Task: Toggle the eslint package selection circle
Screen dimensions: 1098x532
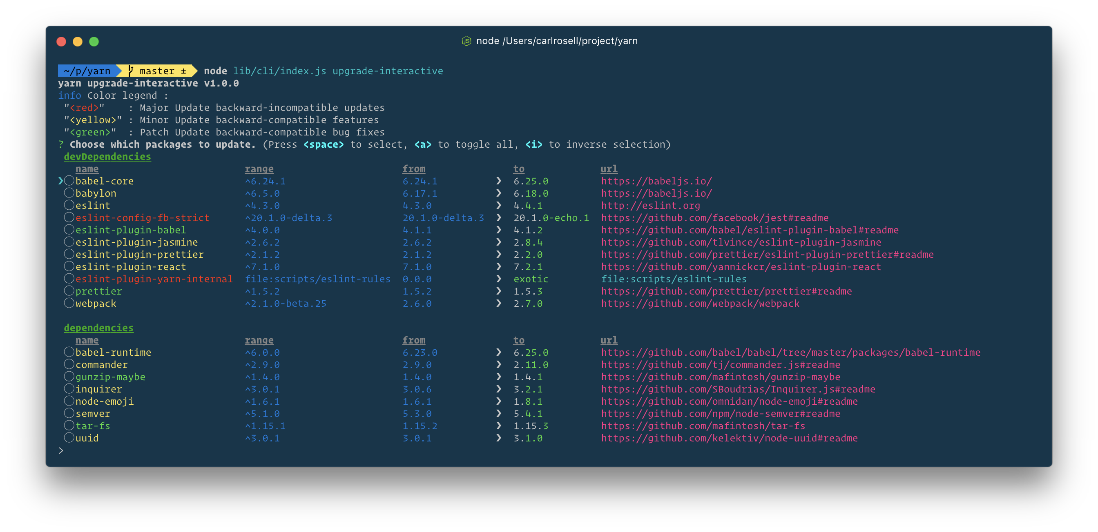Action: point(69,205)
